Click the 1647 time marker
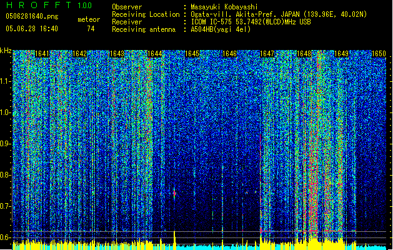This screenshot has height=250, width=393. [x=267, y=54]
